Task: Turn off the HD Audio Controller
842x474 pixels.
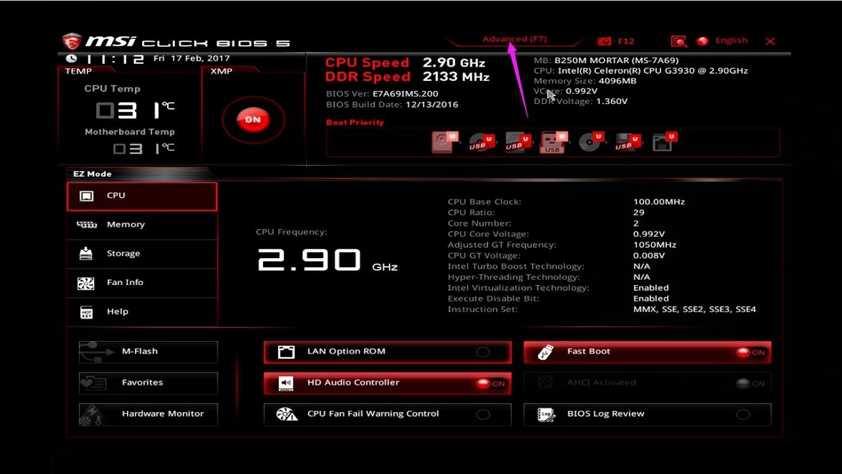Action: pos(492,383)
